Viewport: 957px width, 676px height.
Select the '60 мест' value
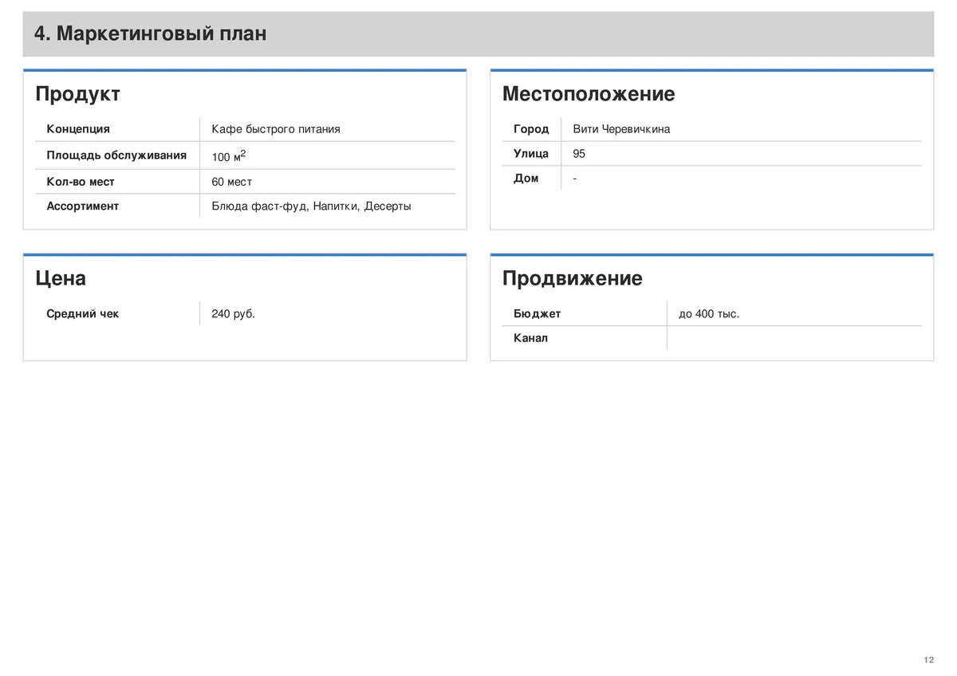pos(232,182)
